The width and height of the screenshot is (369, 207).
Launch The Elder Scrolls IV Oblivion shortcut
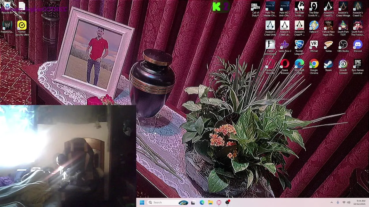(x=314, y=9)
